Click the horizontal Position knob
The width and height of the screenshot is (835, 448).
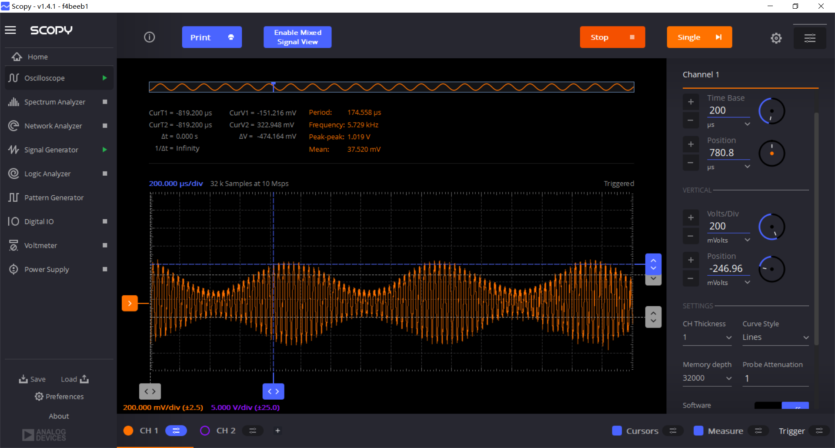(x=772, y=154)
